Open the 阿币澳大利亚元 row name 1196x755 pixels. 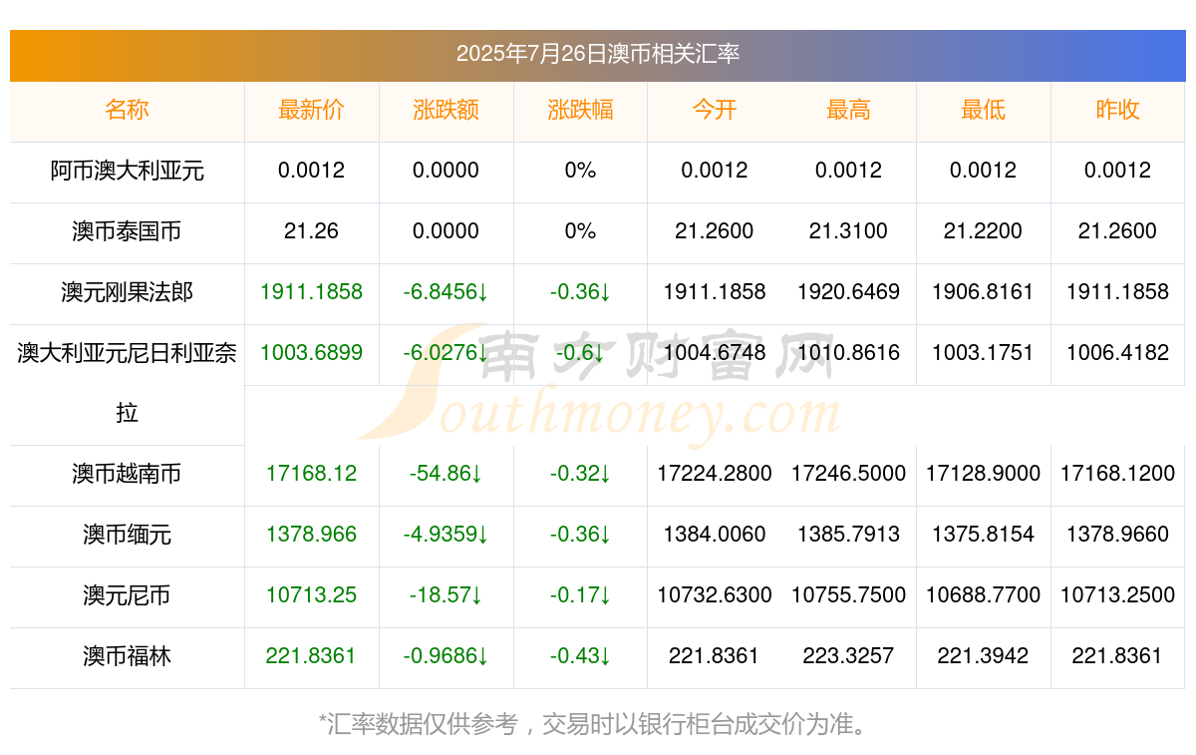[127, 171]
